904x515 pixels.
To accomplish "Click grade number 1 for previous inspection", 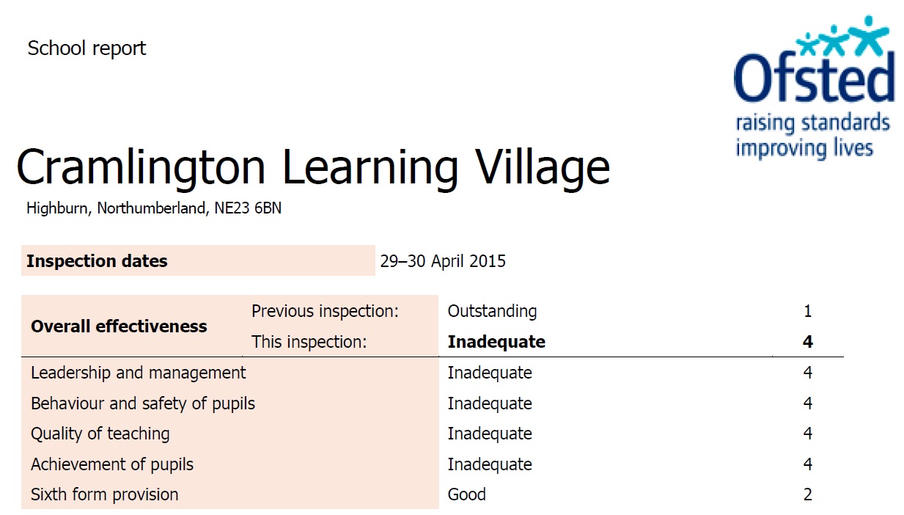I will 807,311.
